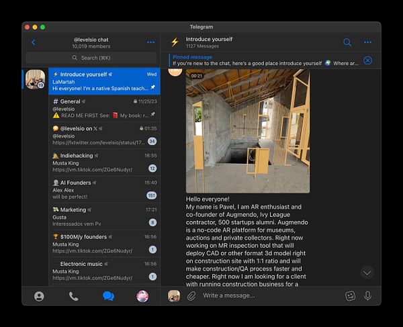Click the trophy emoji on $100M/y founders
This screenshot has height=327, width=403.
click(x=55, y=236)
